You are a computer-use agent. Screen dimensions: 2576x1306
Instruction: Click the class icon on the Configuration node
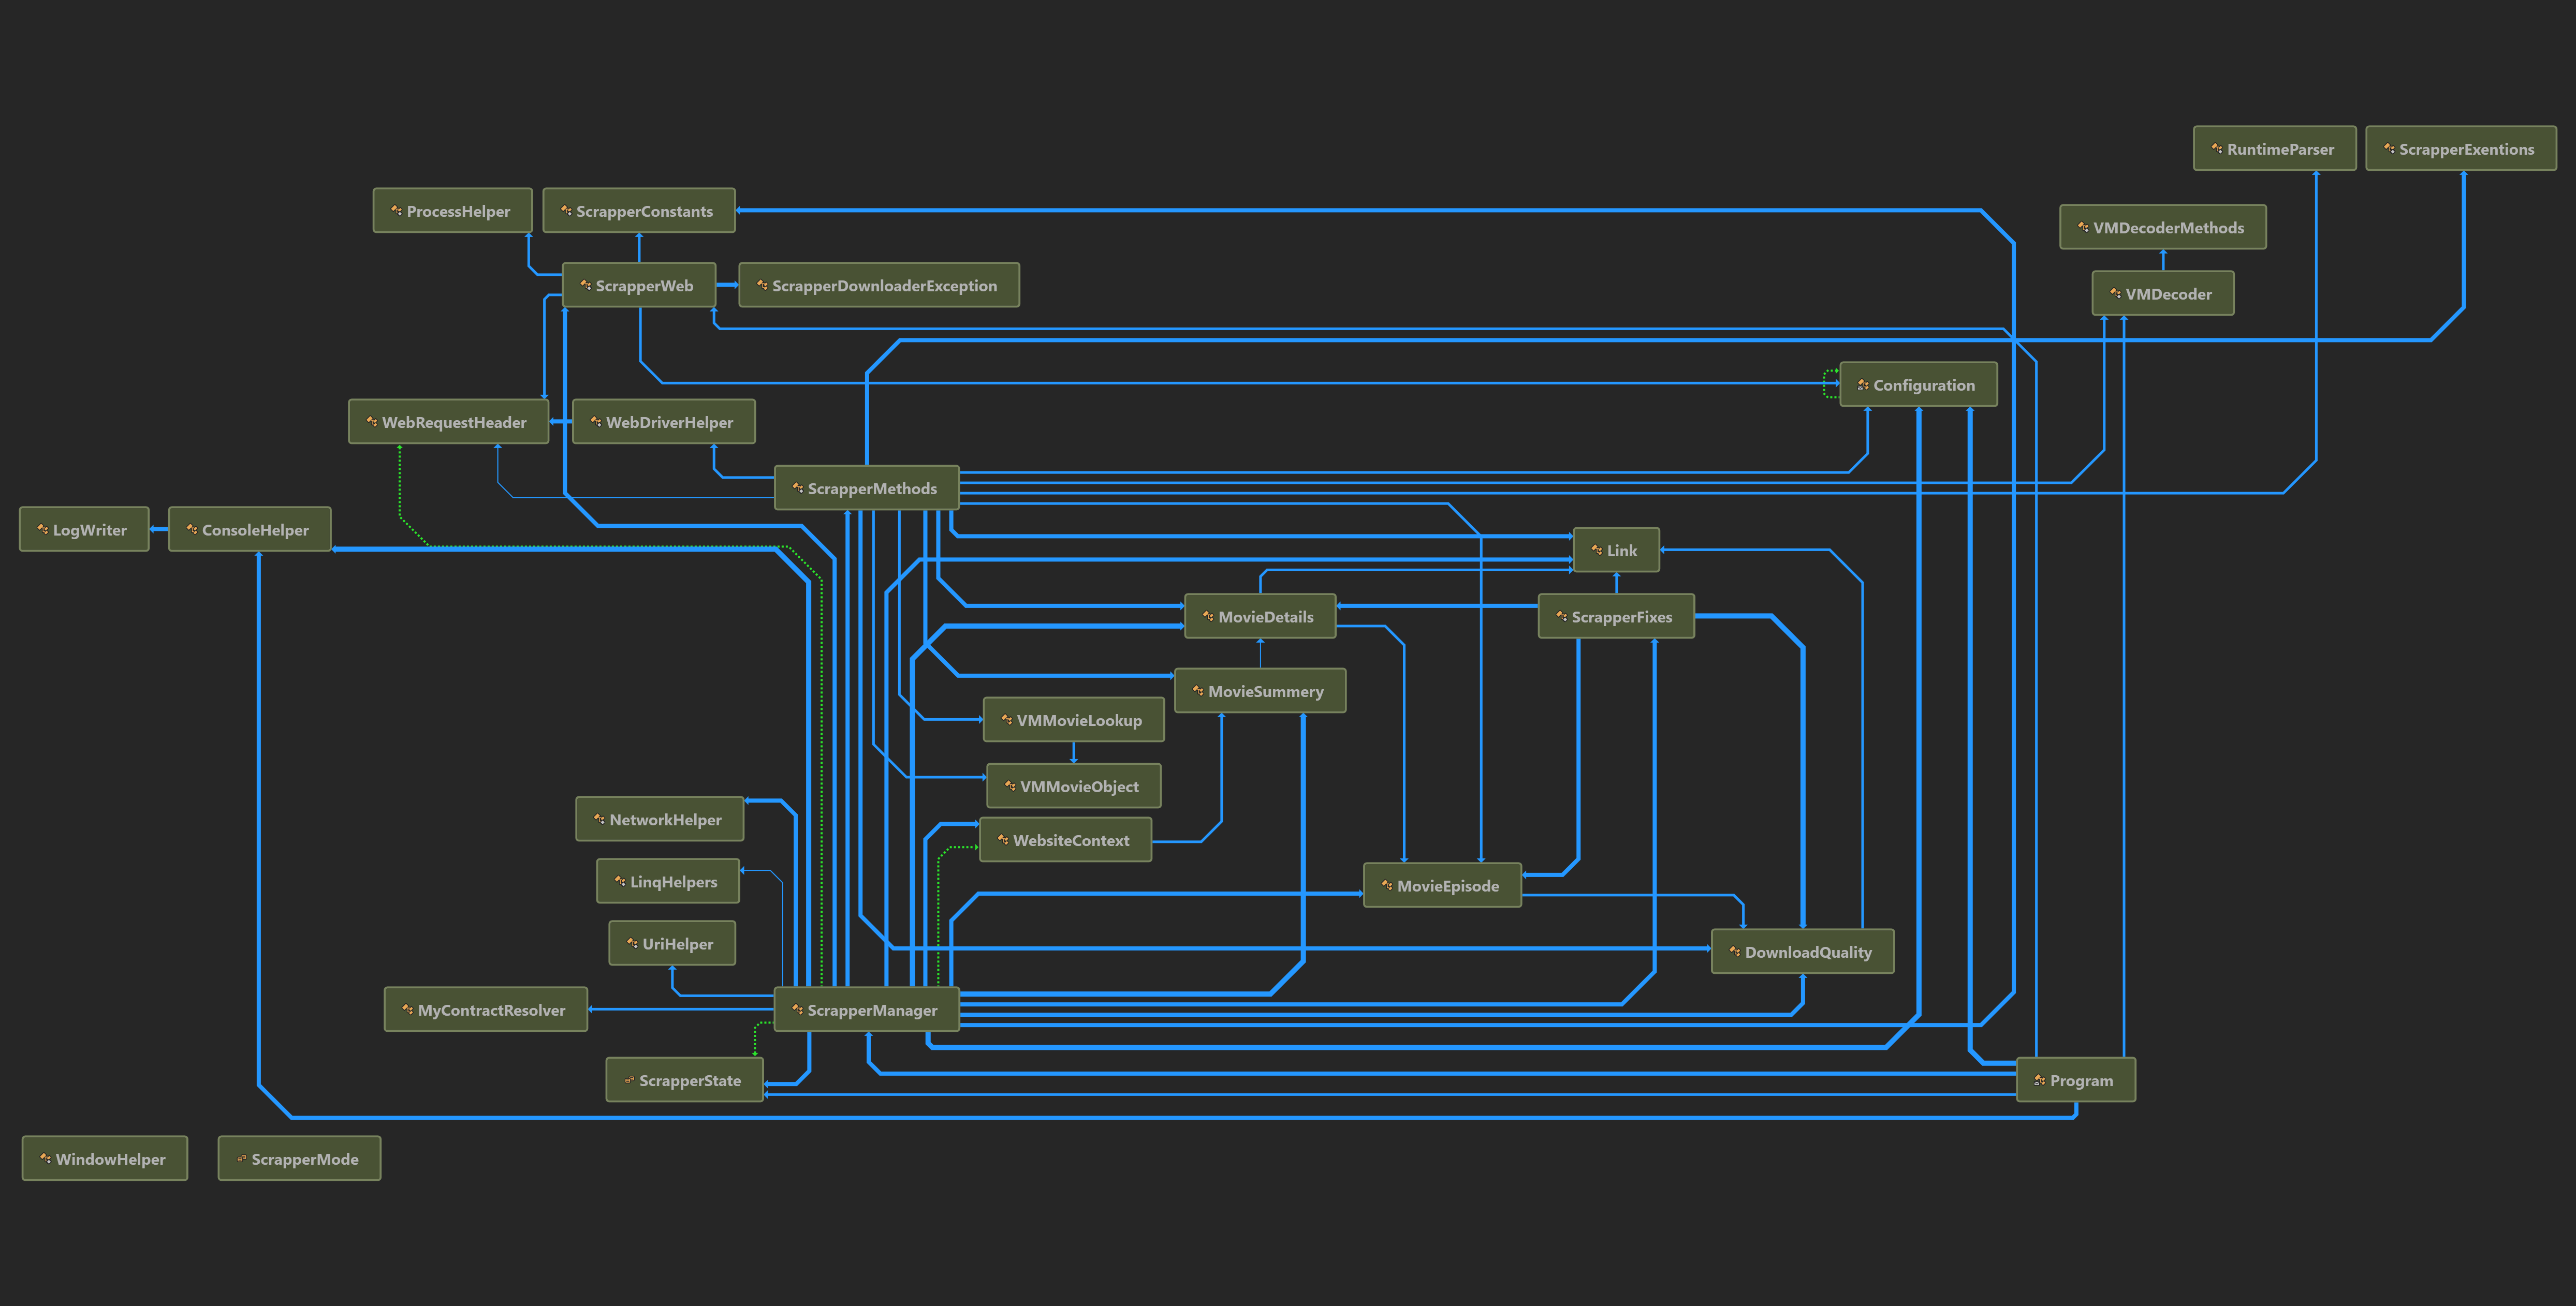coord(1862,384)
